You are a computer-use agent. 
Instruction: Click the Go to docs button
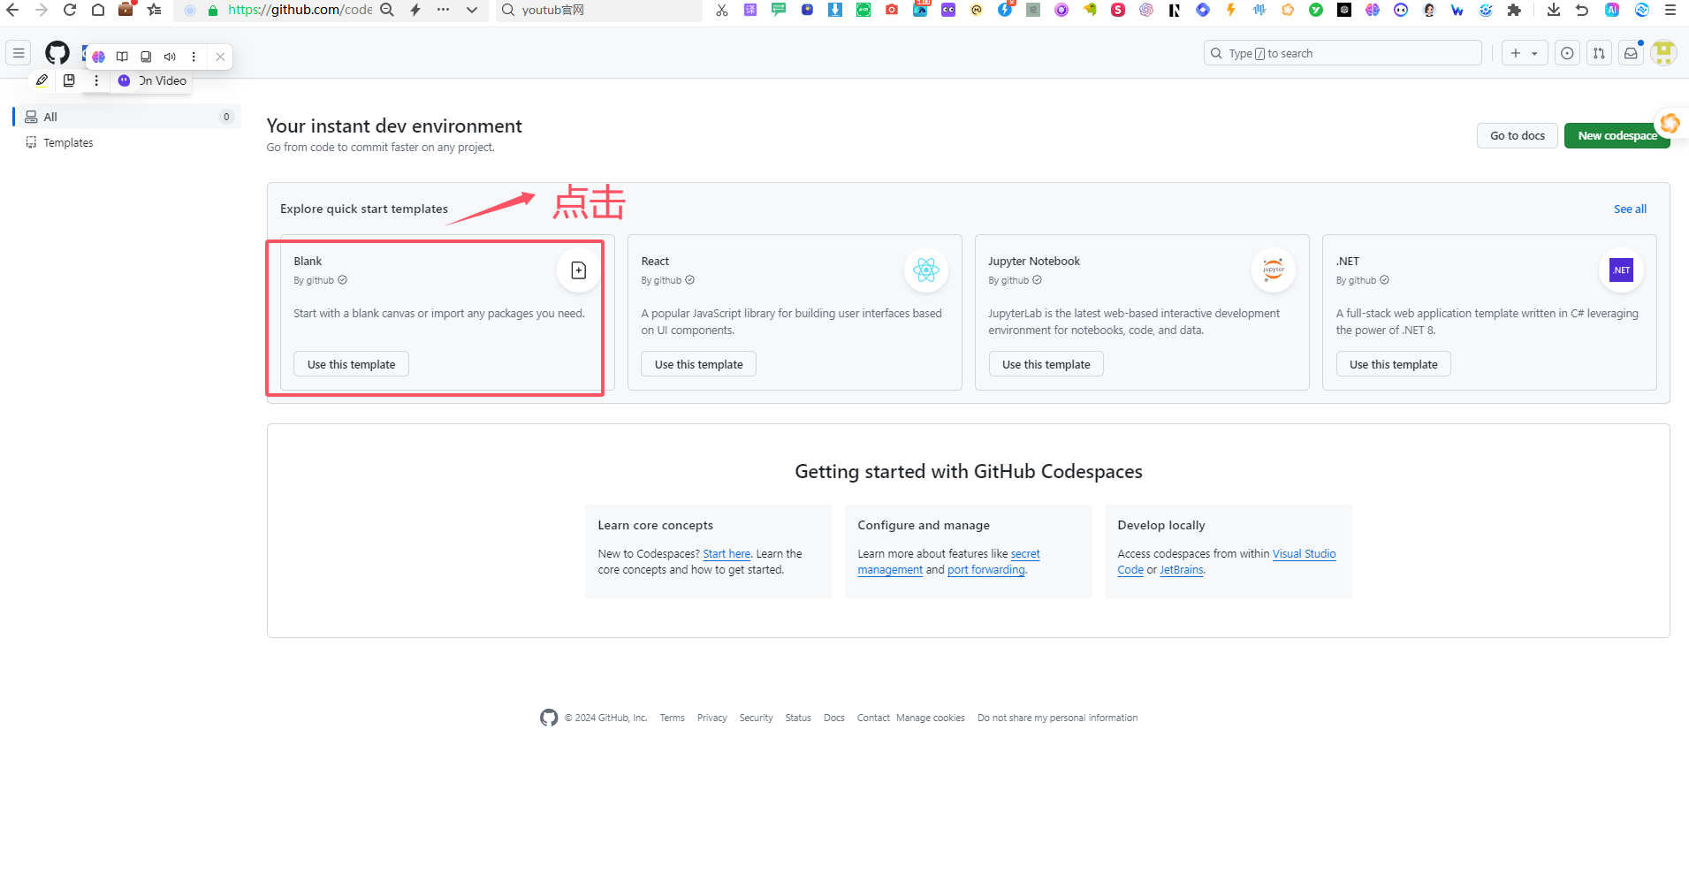pyautogui.click(x=1518, y=135)
